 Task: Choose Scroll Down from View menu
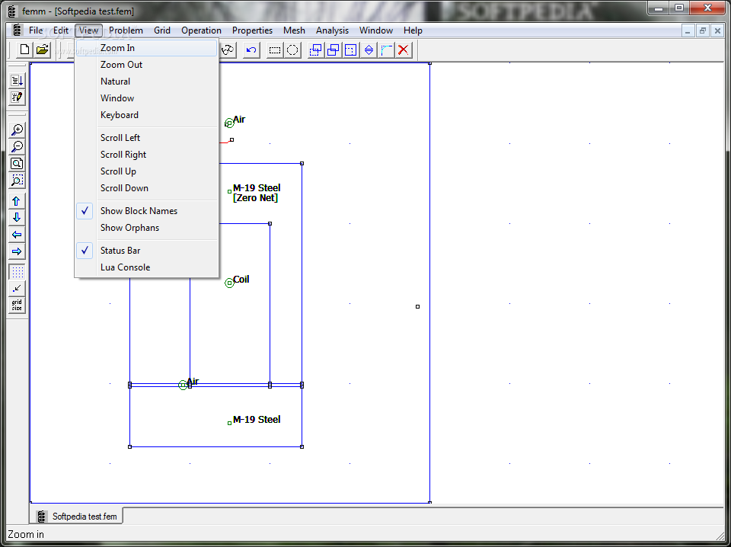coord(146,188)
